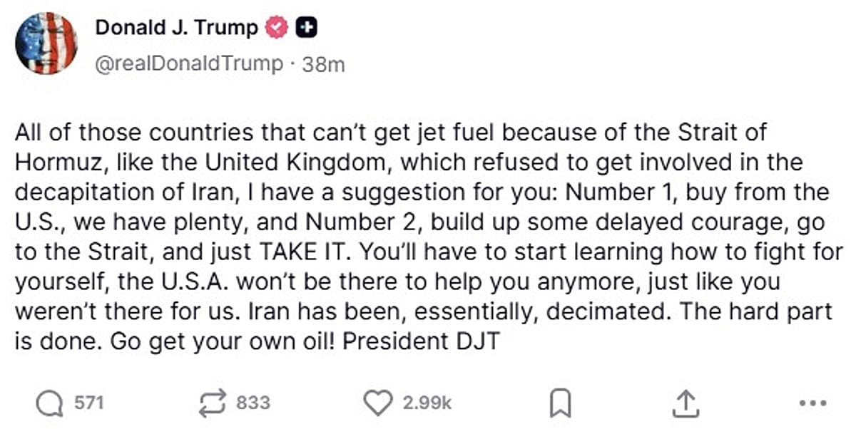The image size is (856, 429).
Task: View the 833 reposts count
Action: coord(253,403)
